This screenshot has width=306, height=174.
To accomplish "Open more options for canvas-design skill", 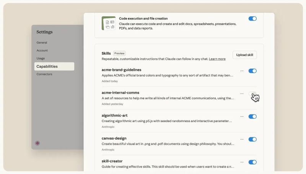I will [x=242, y=139].
